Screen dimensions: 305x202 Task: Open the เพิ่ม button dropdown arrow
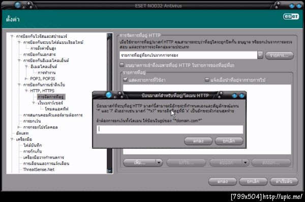pos(159,163)
